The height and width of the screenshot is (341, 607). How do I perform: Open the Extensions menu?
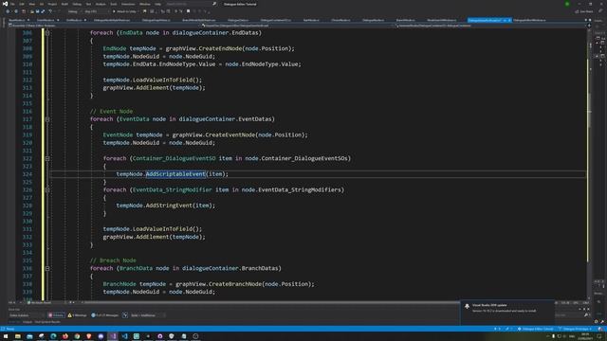tap(128, 4)
